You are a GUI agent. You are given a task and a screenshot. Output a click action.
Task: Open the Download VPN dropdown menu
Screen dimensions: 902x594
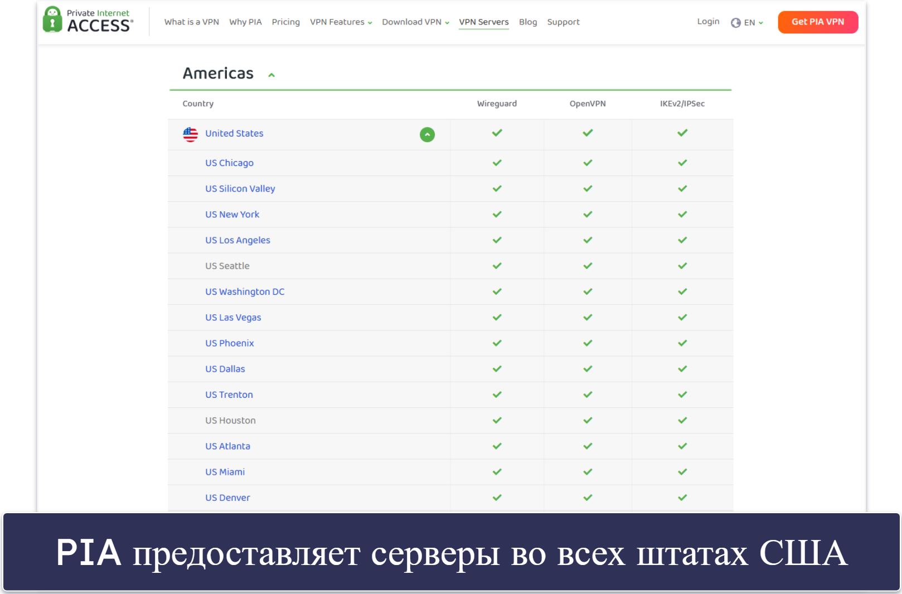[415, 22]
